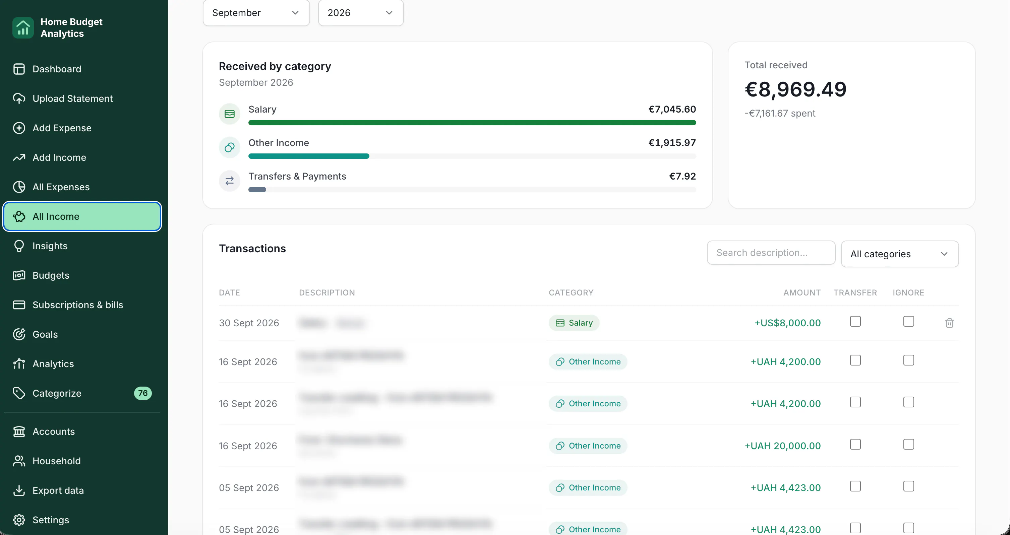Viewport: 1010px width, 535px height.
Task: Click the Household people icon
Action: 19,461
